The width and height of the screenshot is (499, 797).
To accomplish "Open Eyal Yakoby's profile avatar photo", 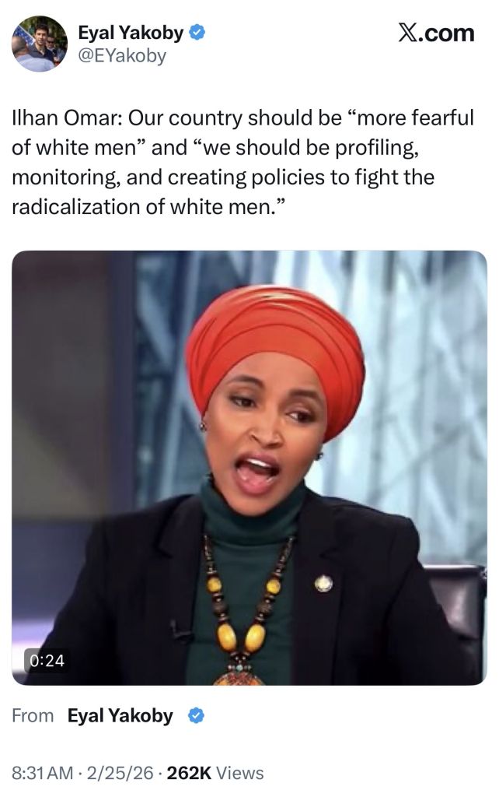I will tap(40, 44).
